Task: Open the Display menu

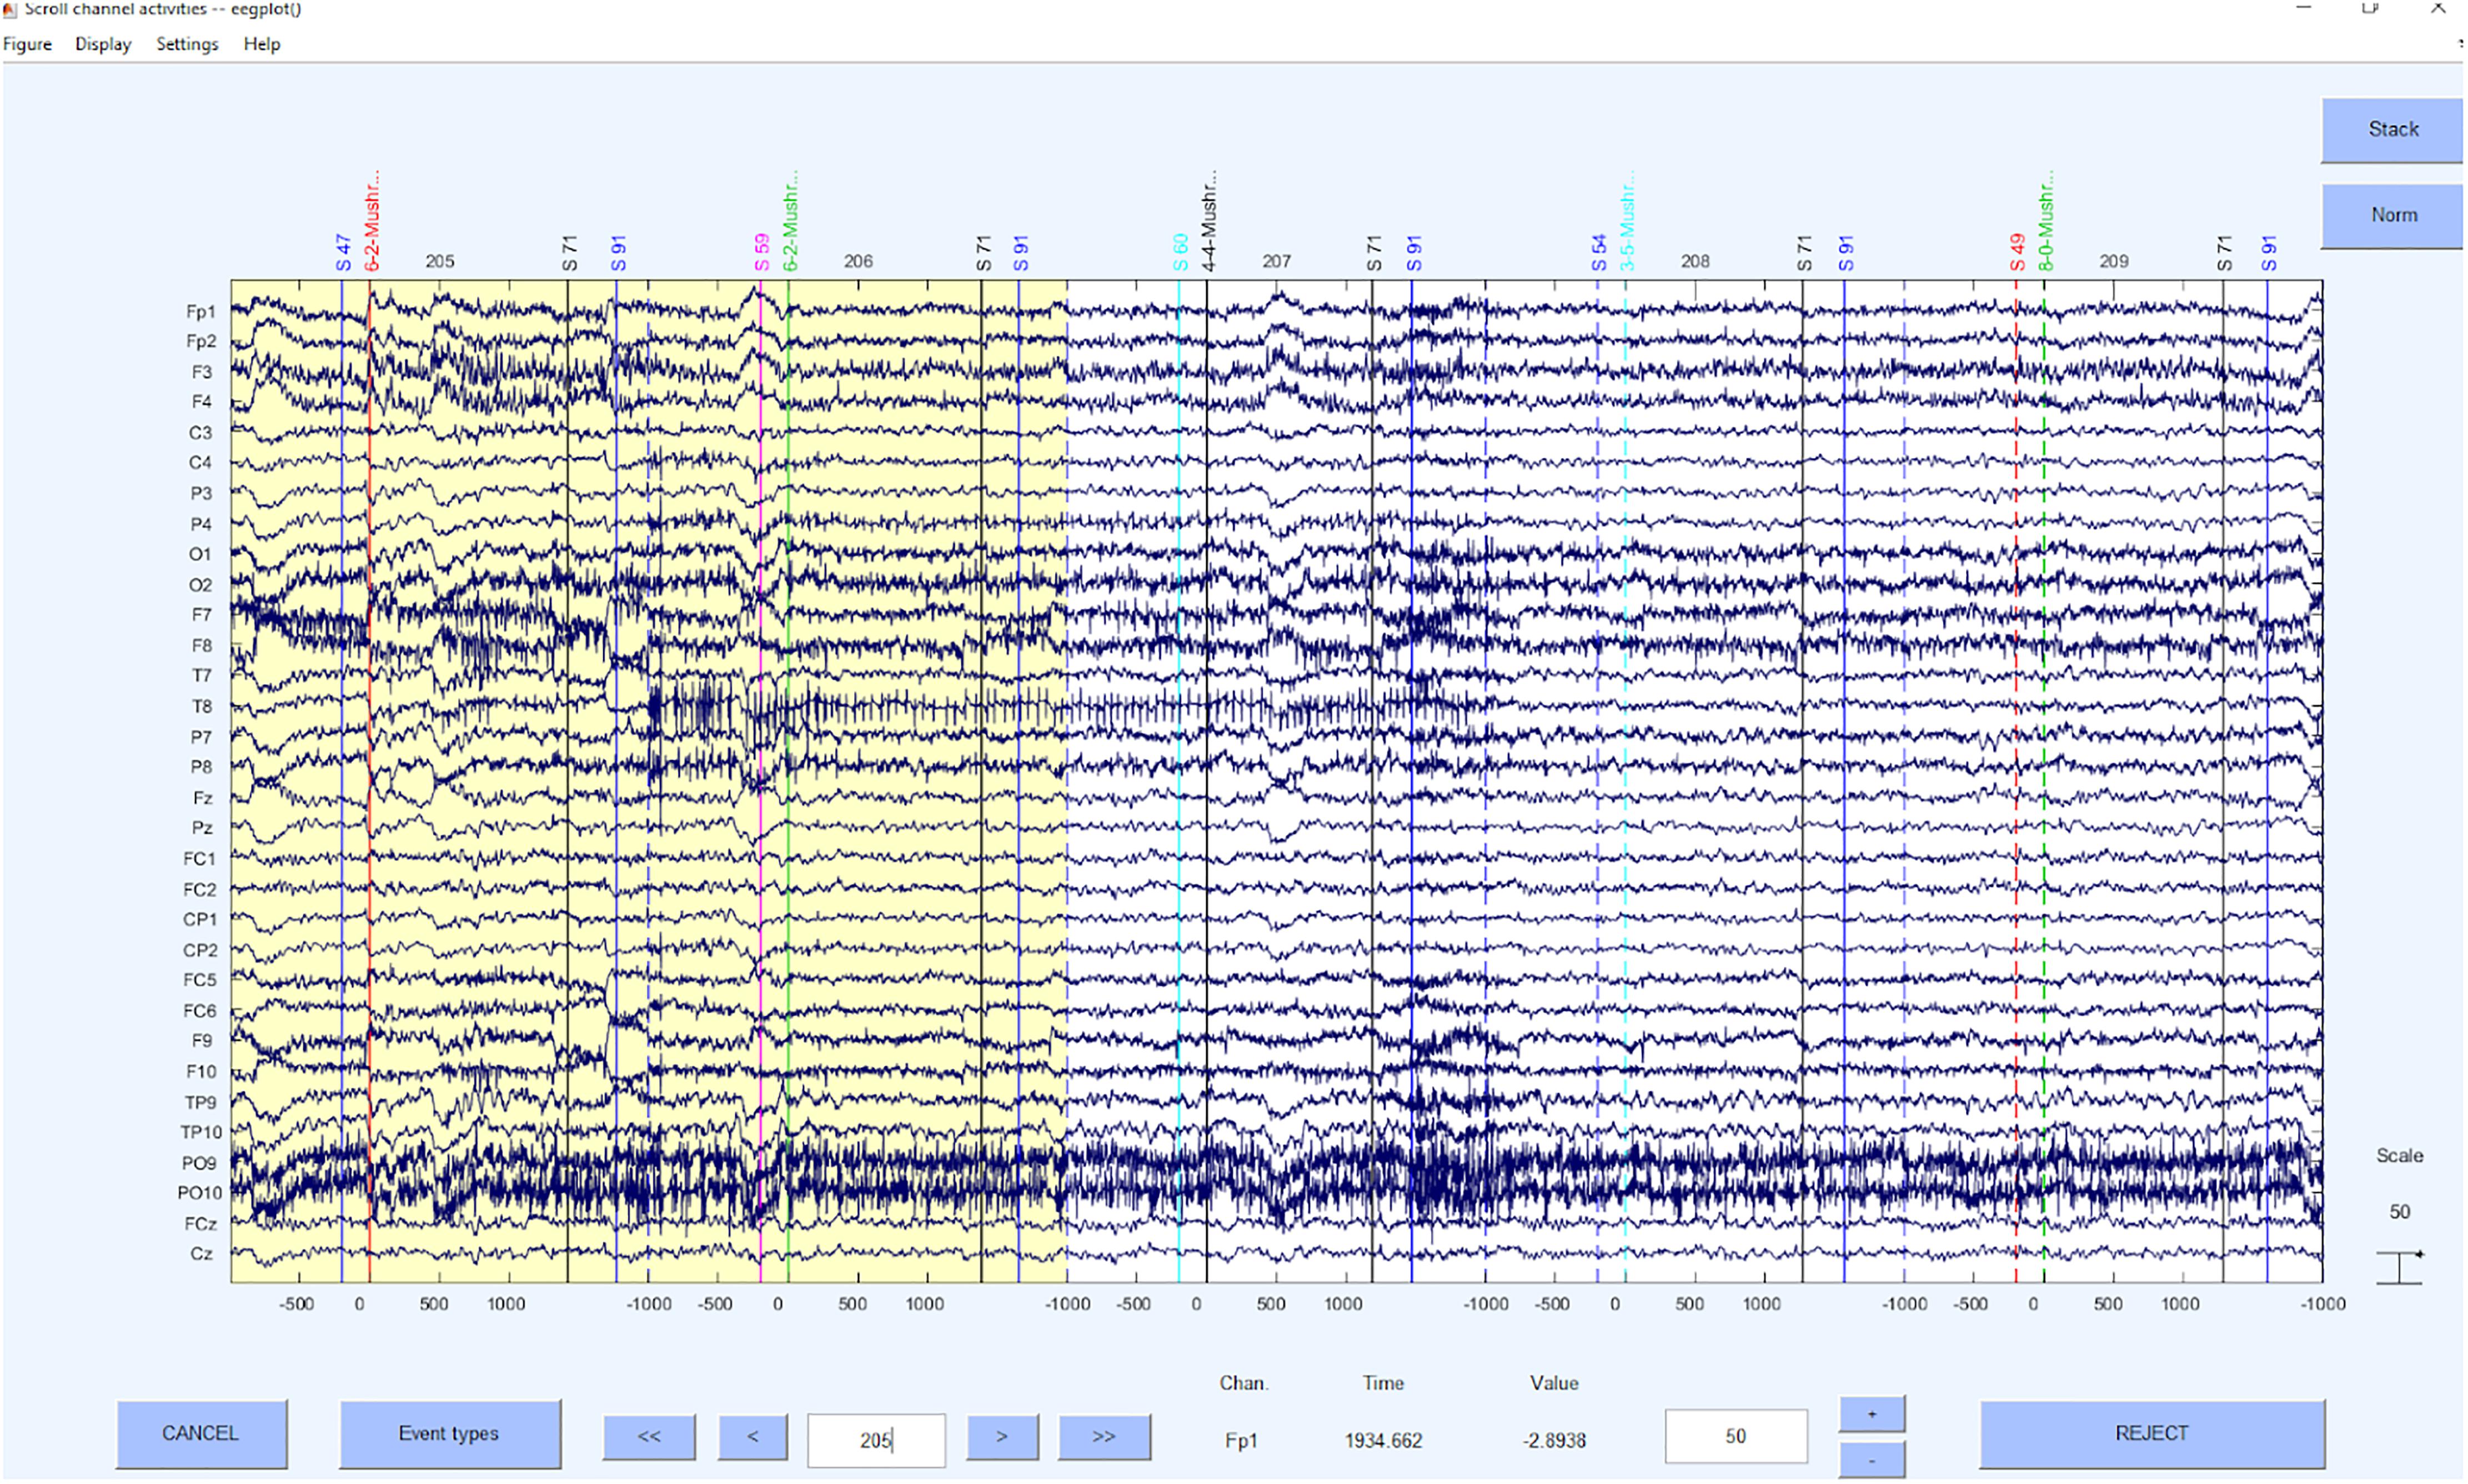Action: (103, 44)
